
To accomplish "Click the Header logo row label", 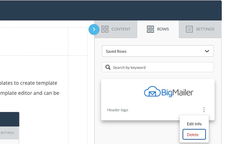I will (117, 110).
